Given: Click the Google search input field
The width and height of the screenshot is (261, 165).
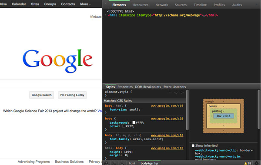Looking at the screenshot, I should pyautogui.click(x=51, y=83).
